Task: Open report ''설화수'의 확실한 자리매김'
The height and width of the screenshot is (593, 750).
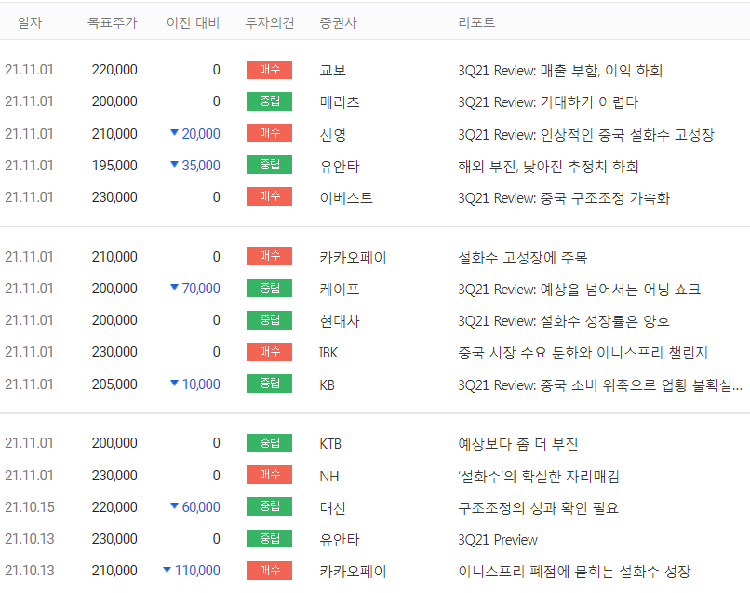Action: (x=539, y=477)
